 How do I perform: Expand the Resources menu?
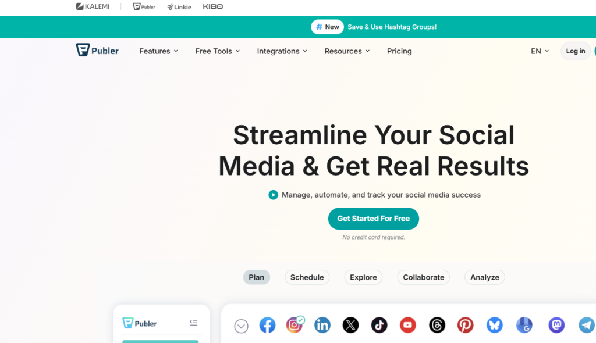pyautogui.click(x=347, y=51)
